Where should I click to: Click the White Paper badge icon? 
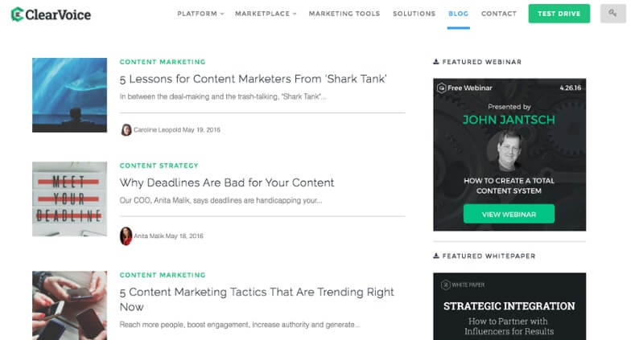[x=446, y=285]
